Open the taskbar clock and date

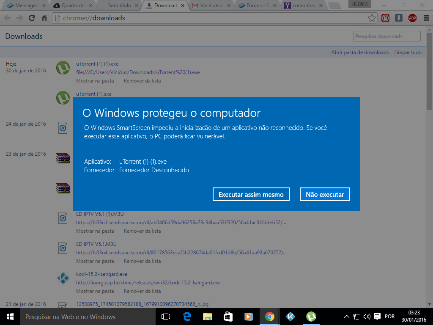pyautogui.click(x=414, y=317)
